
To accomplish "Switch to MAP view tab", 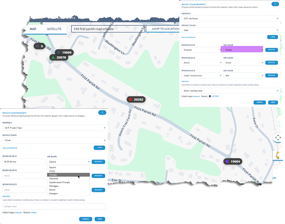I will [33, 29].
